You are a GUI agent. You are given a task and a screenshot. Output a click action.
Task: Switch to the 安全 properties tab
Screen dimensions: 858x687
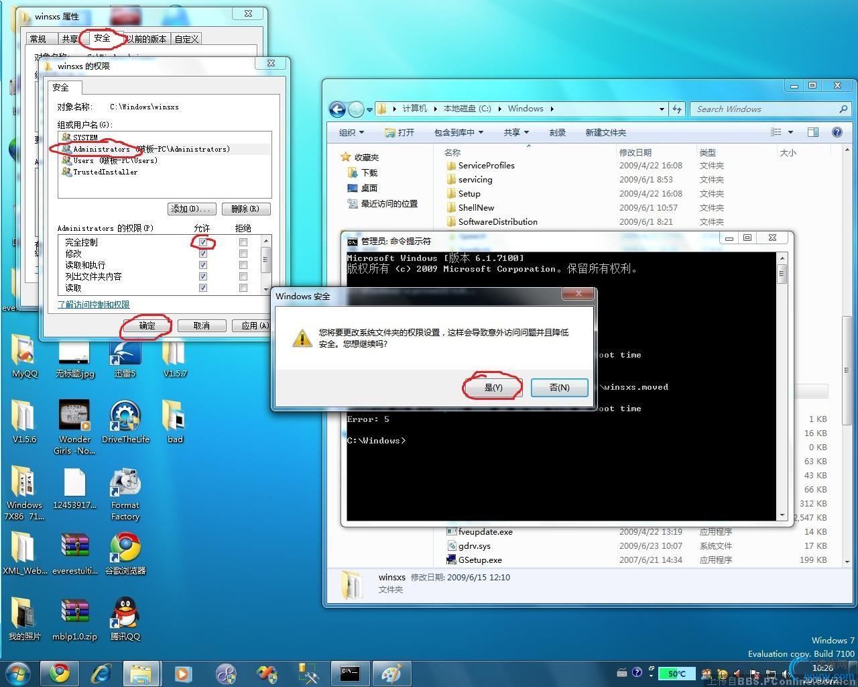(102, 38)
